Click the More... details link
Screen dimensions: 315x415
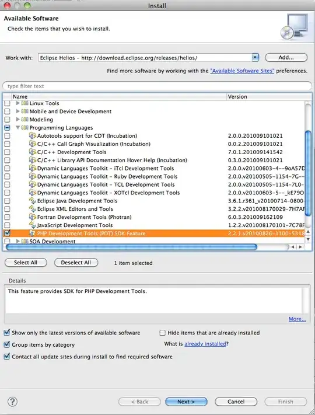pos(297,319)
